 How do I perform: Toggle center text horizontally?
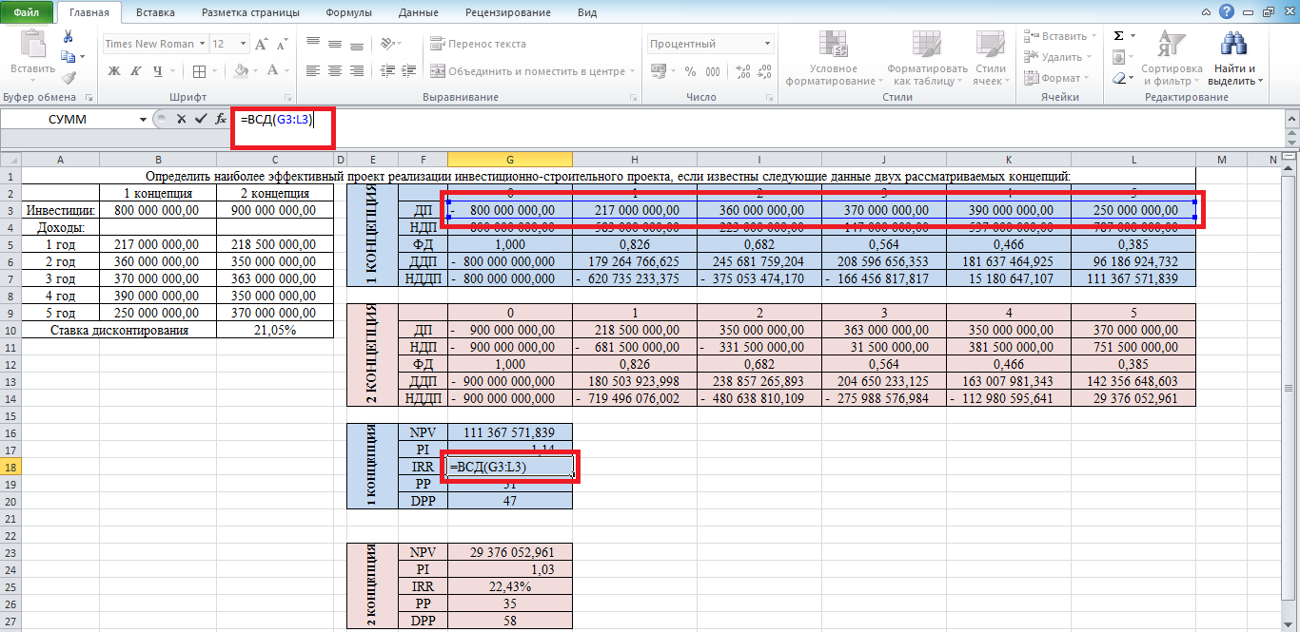point(334,71)
